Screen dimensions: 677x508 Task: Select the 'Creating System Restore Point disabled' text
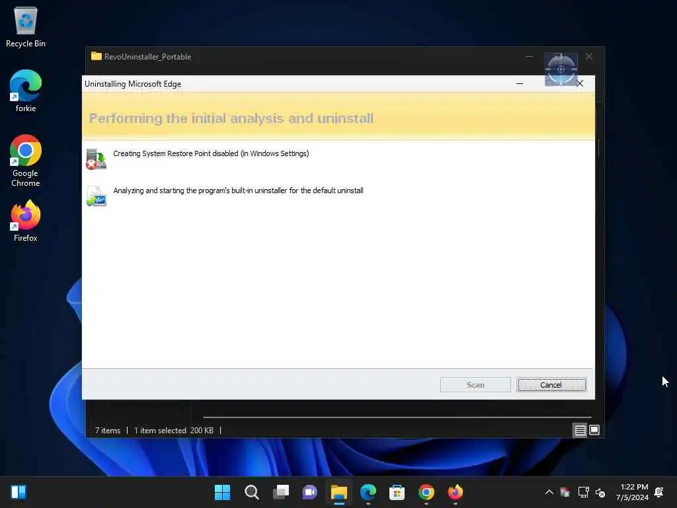[x=211, y=153]
